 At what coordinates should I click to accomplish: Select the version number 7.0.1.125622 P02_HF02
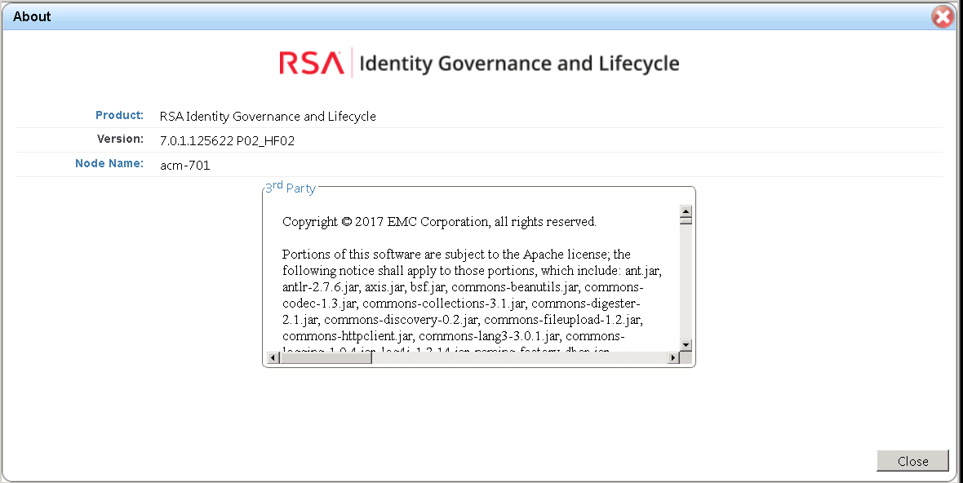(229, 140)
